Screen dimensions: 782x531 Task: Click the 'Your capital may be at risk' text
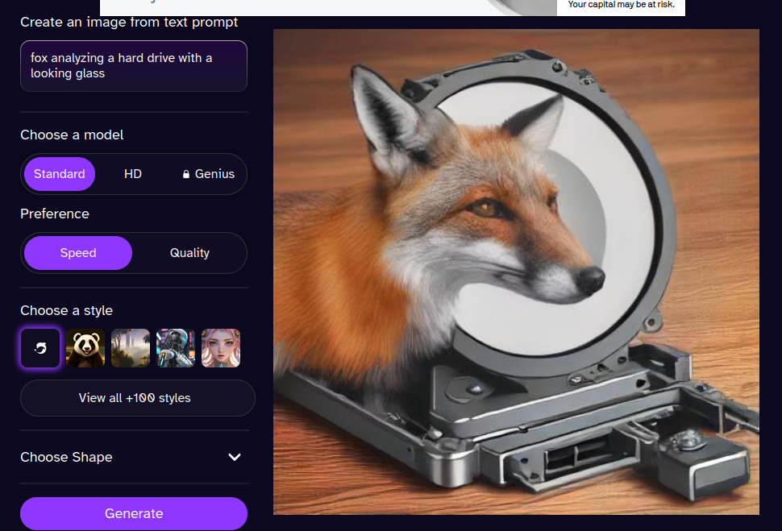[x=621, y=5]
